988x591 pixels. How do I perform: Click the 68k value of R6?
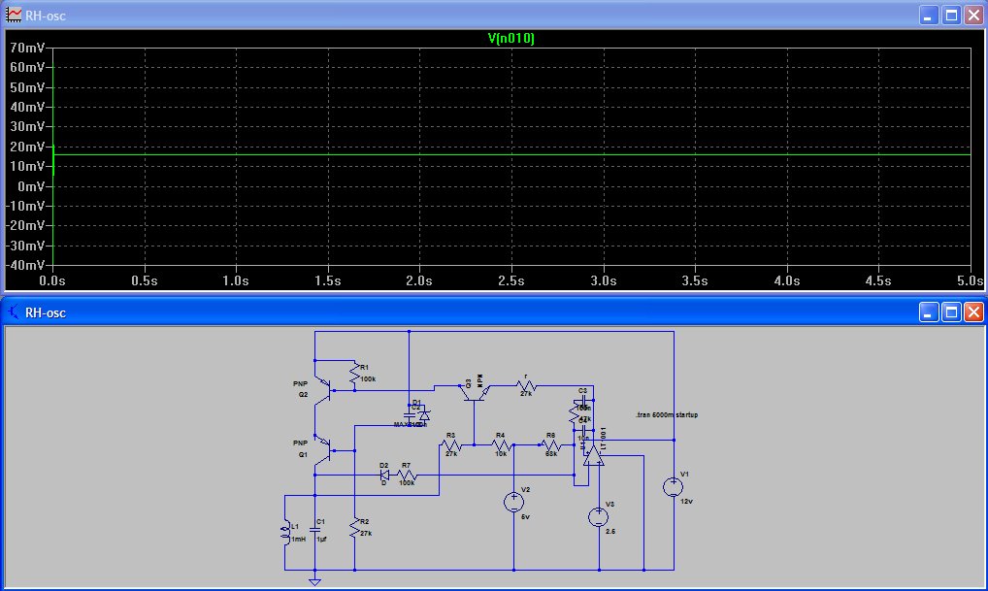pos(551,453)
